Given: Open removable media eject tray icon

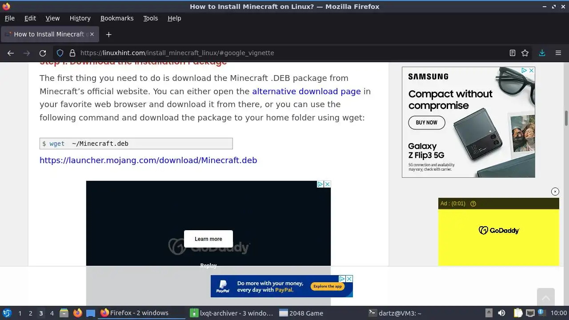Looking at the screenshot, I should point(489,313).
